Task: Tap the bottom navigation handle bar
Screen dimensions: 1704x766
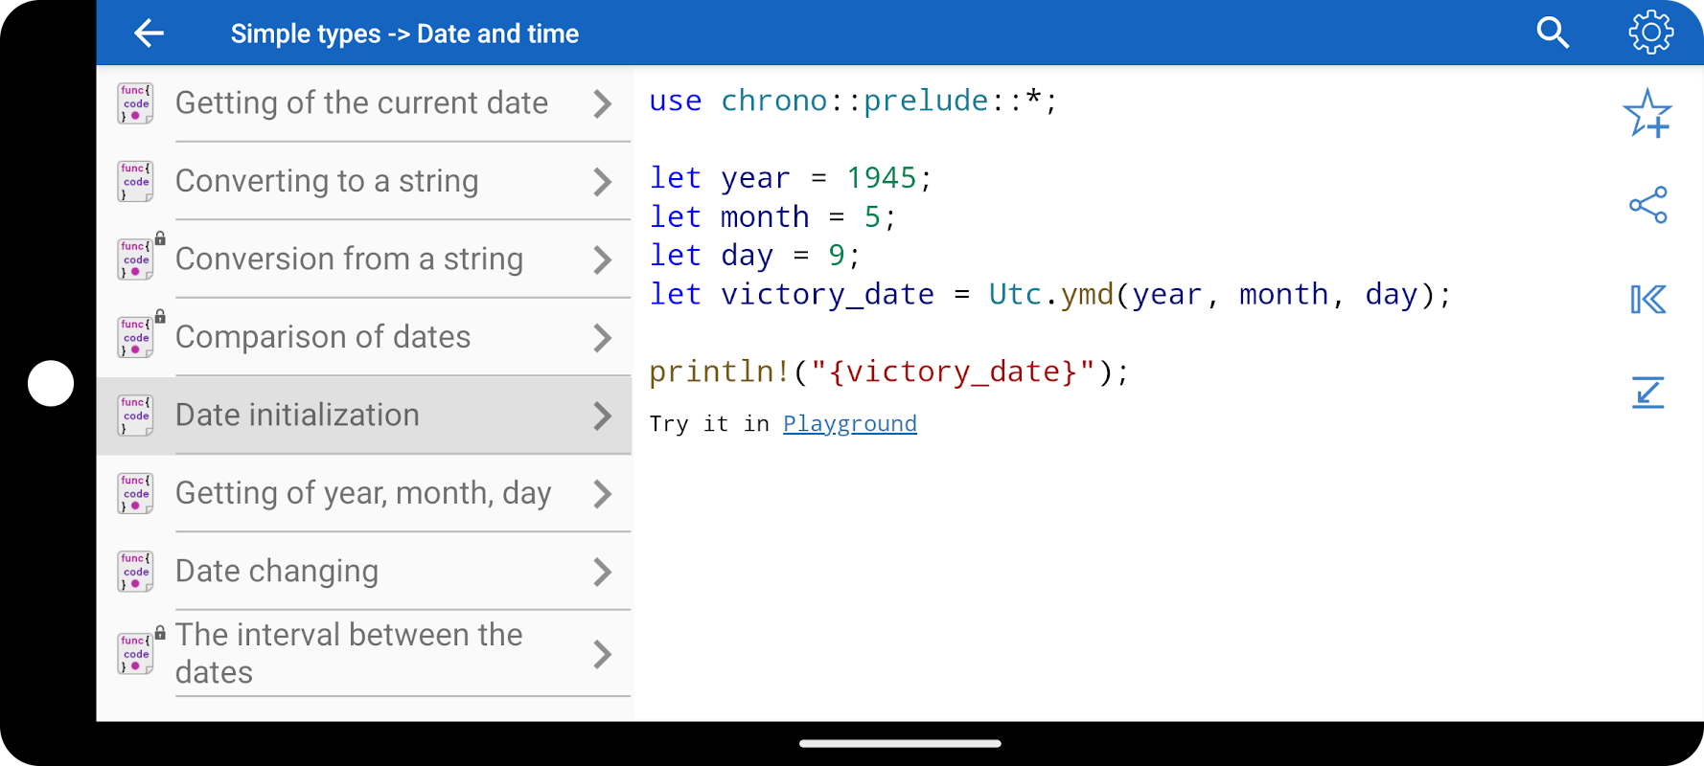Action: (900, 743)
